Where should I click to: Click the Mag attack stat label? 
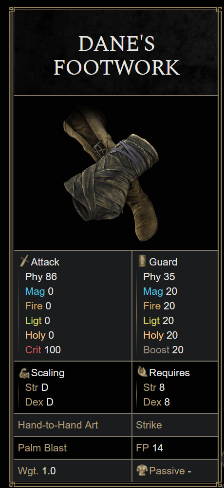coord(35,291)
